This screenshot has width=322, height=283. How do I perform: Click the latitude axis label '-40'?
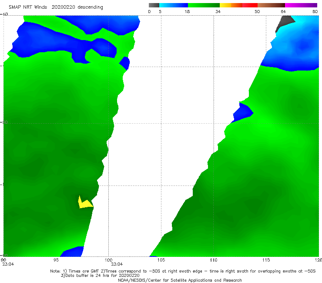coord(4,14)
